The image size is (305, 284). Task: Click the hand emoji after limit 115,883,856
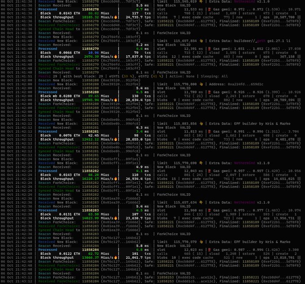point(201,124)
